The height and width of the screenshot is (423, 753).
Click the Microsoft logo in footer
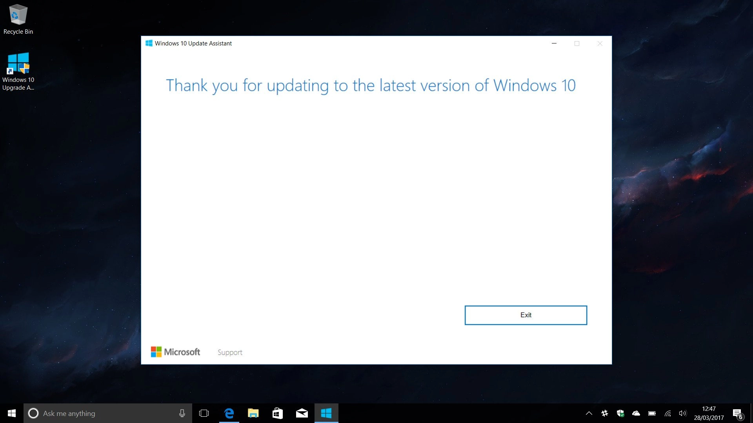coord(175,352)
